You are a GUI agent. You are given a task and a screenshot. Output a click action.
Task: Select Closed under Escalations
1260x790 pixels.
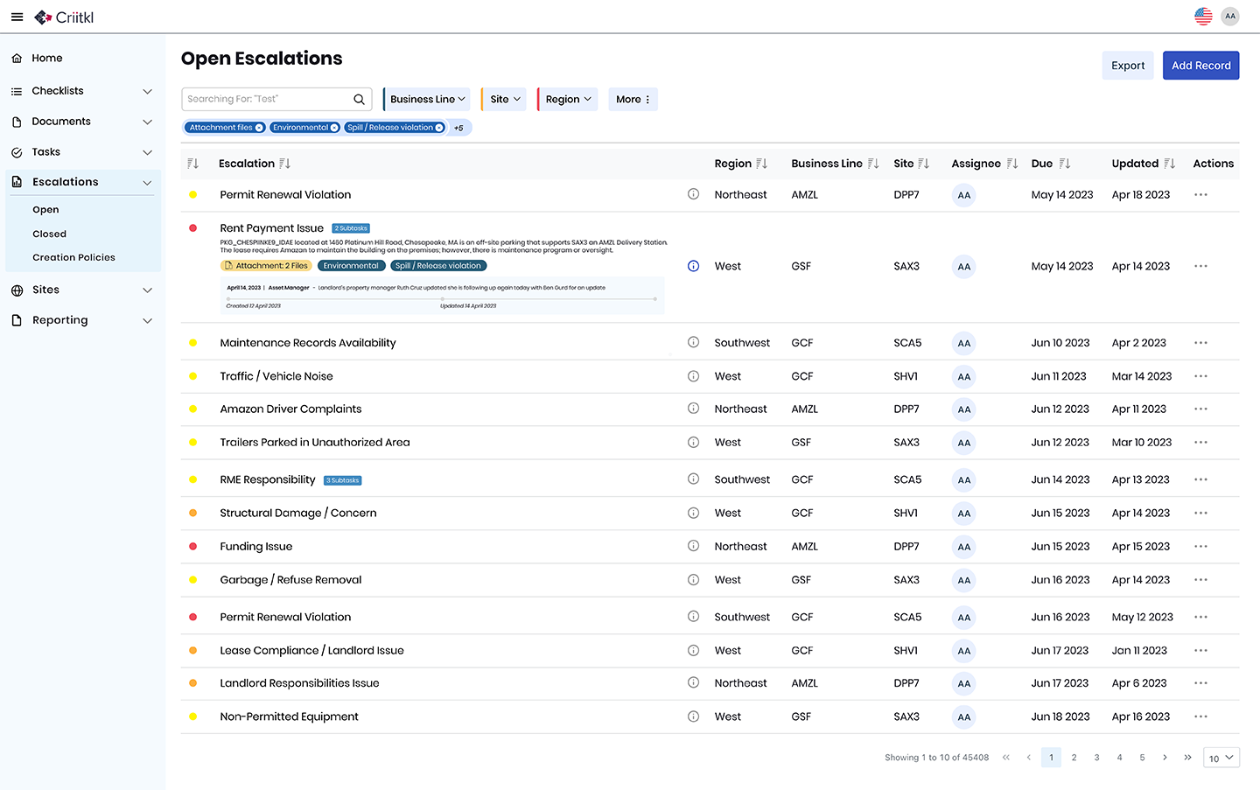tap(49, 234)
